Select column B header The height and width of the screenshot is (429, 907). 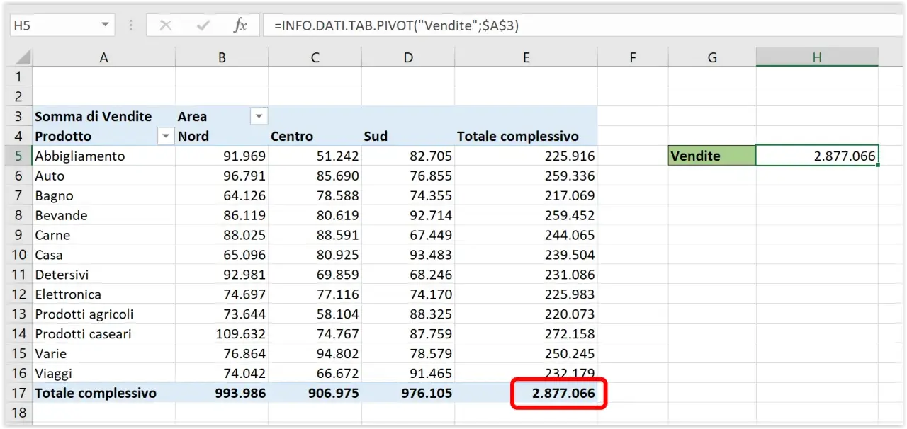point(222,58)
